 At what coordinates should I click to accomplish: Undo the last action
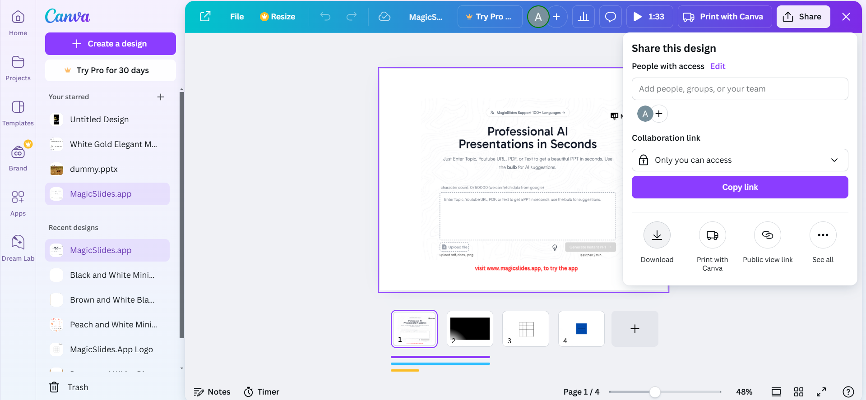325,17
